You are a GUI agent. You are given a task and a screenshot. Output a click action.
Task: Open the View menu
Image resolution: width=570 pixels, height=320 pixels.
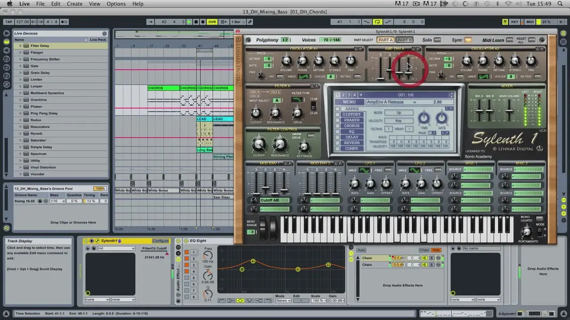(x=94, y=4)
